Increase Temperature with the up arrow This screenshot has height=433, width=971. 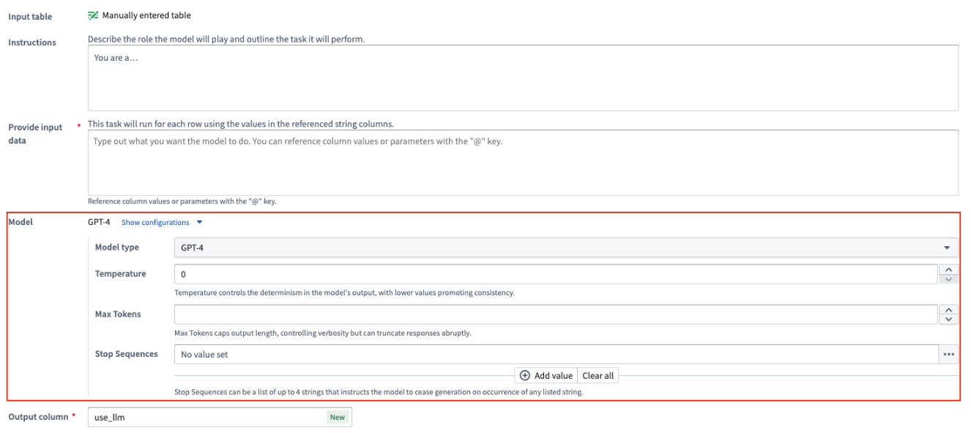coord(949,270)
